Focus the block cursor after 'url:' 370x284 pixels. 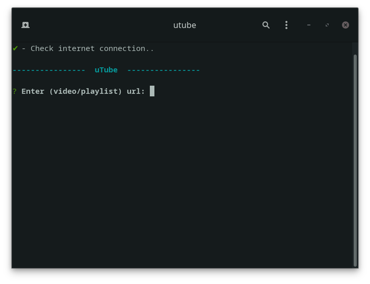tap(152, 91)
